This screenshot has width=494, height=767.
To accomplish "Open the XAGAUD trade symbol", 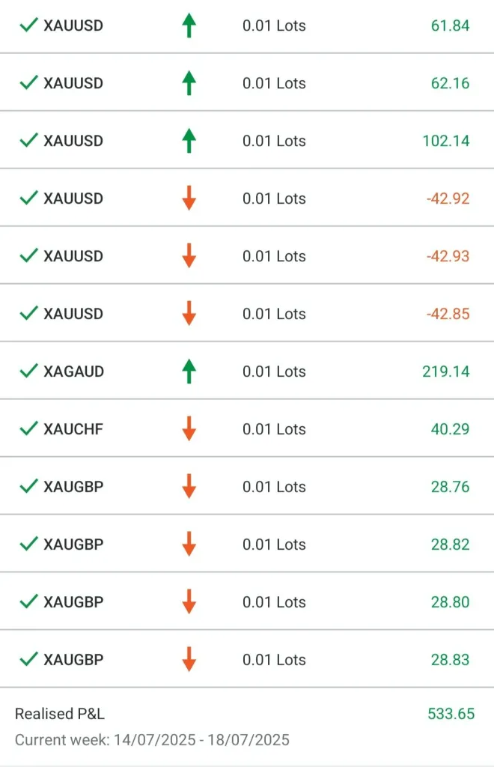I will click(73, 372).
